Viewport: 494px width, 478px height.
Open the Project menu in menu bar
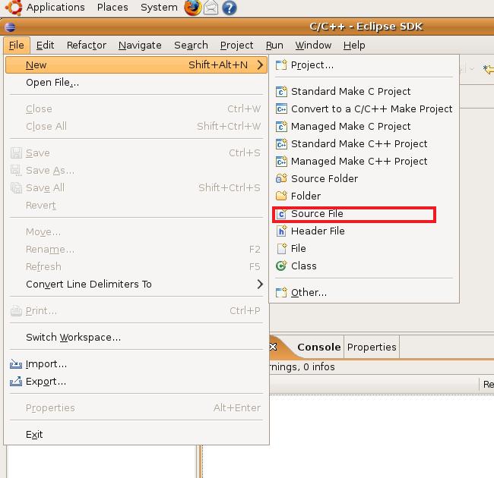[236, 46]
